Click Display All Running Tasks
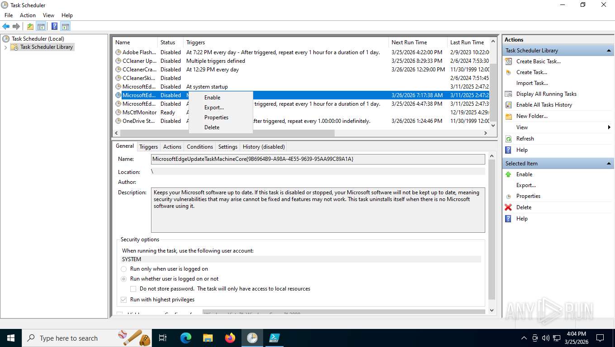Image resolution: width=615 pixels, height=347 pixels. (x=546, y=94)
